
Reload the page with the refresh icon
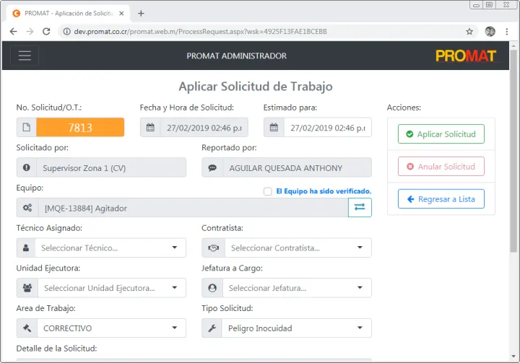click(x=46, y=32)
